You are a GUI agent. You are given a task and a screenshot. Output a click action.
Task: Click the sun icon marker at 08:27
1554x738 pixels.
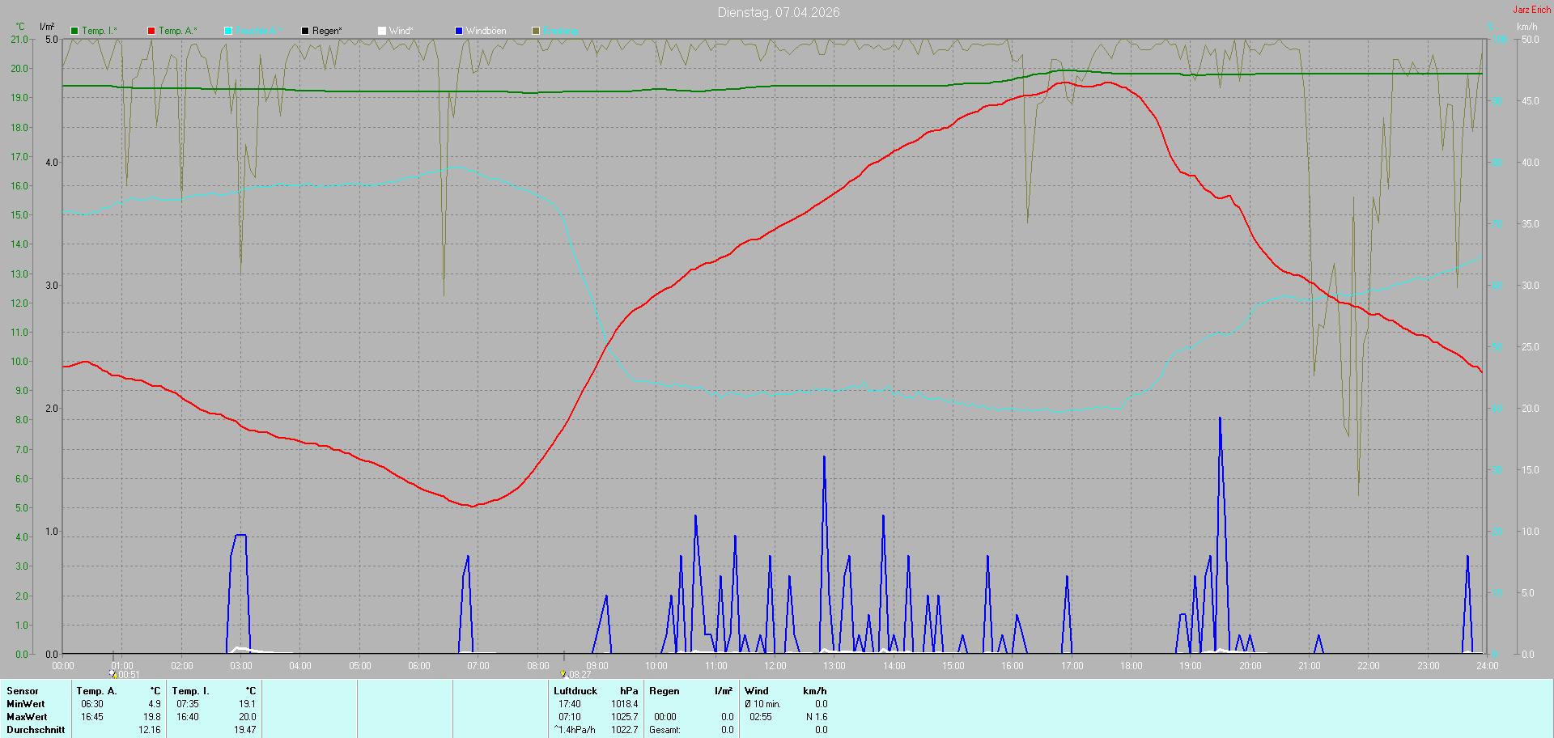[563, 673]
